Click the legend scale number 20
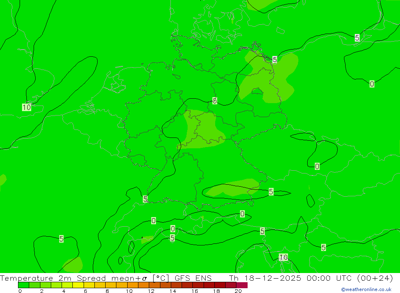 (x=238, y=291)
